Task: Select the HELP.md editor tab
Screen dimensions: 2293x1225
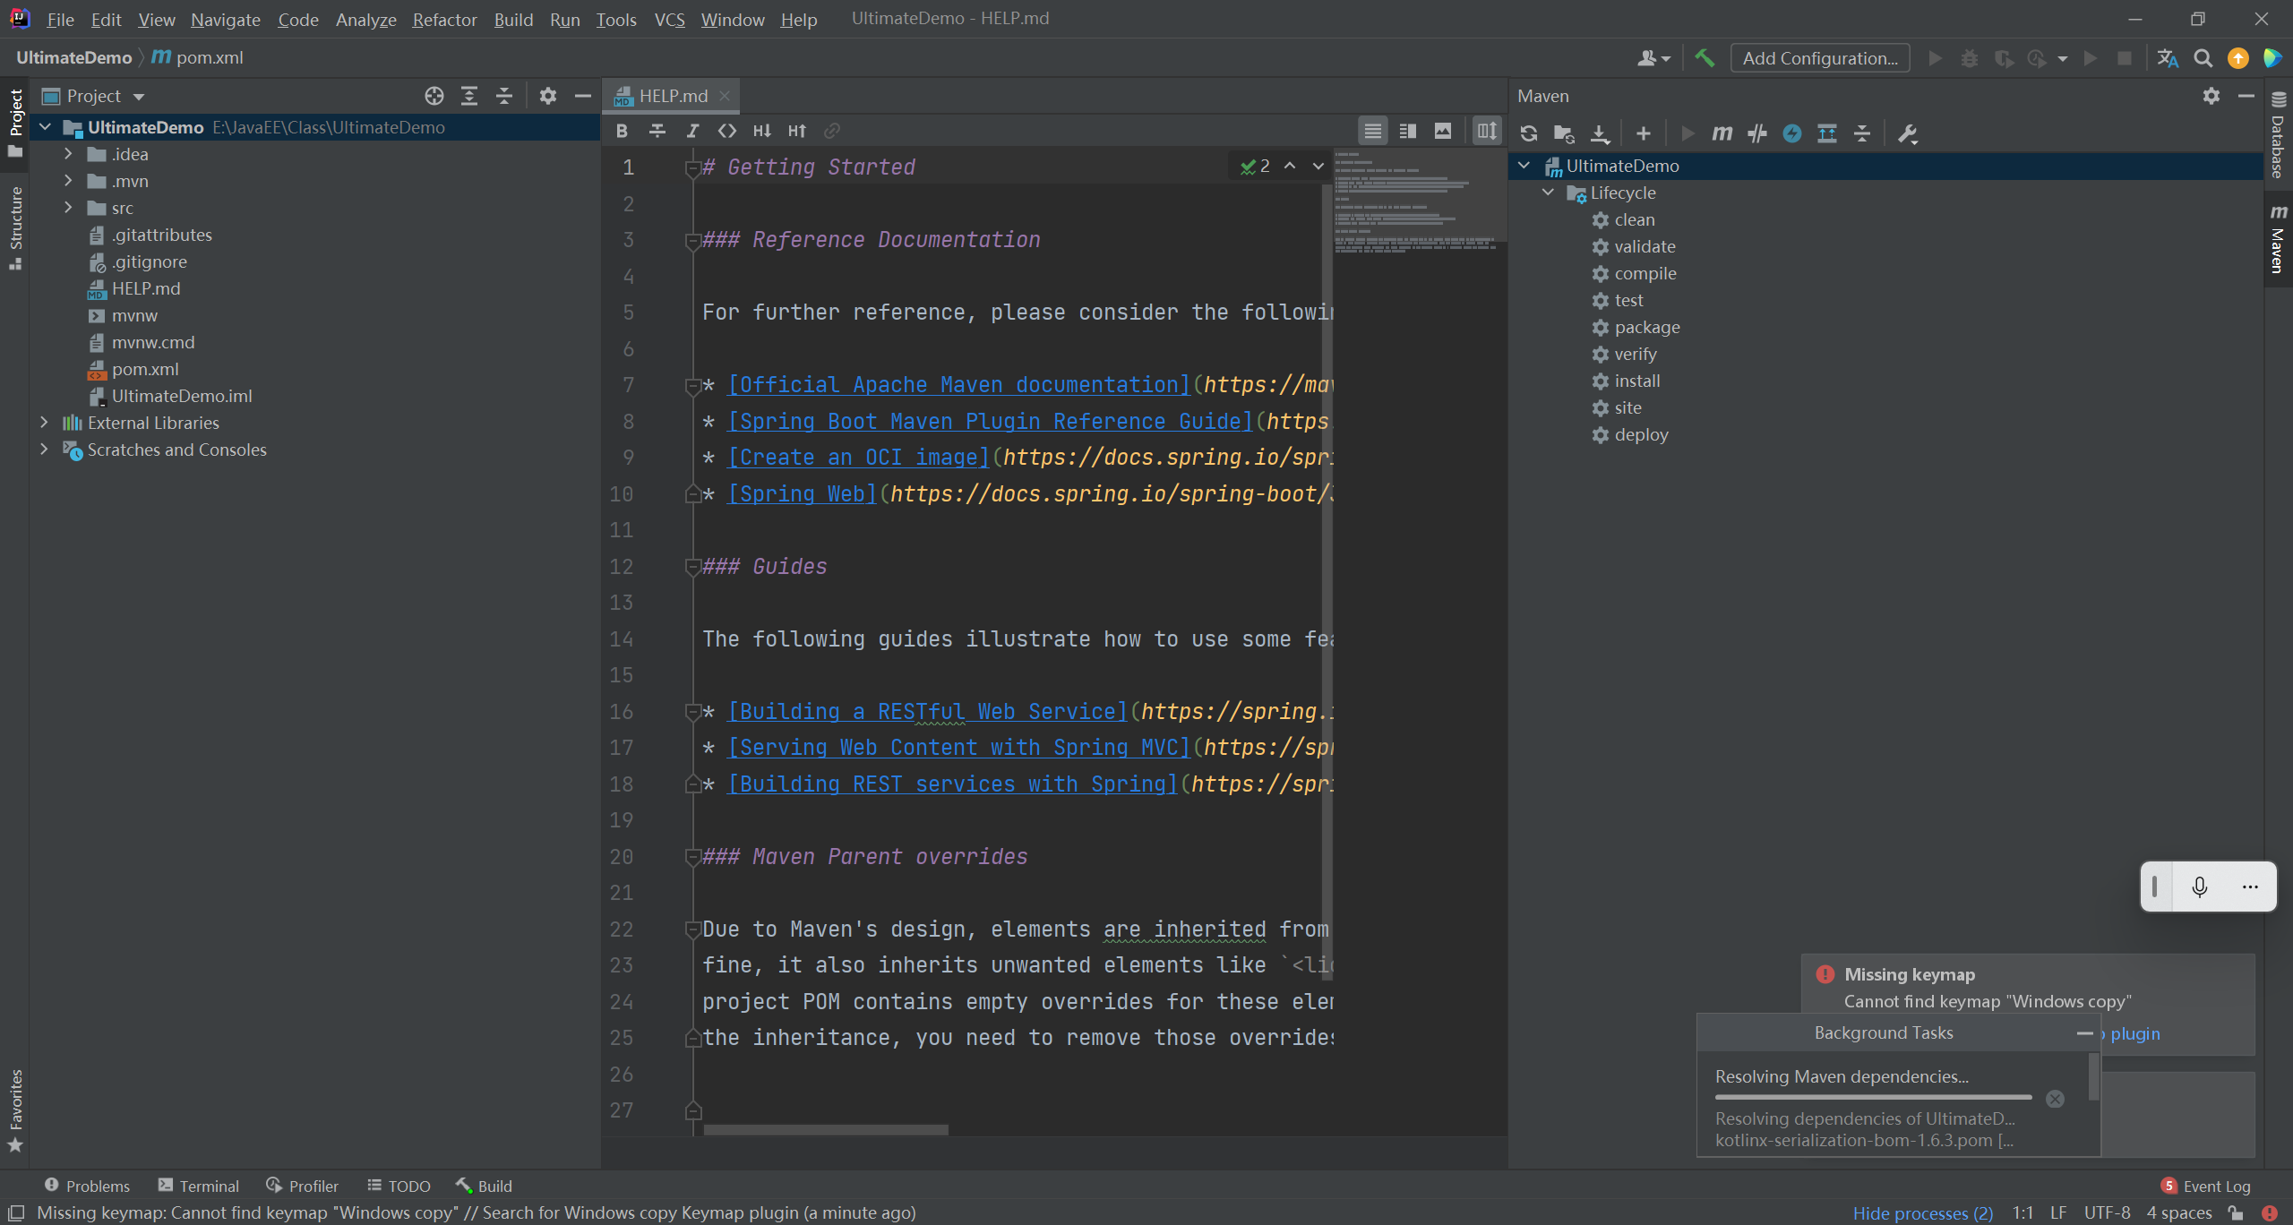Action: pos(673,96)
